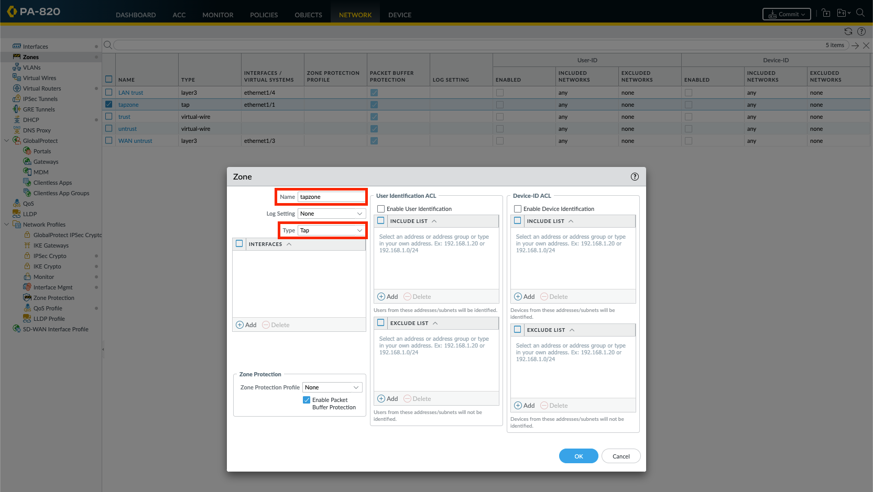Open SD-WAN Interface Profile in sidebar
The image size is (873, 492).
pos(55,329)
